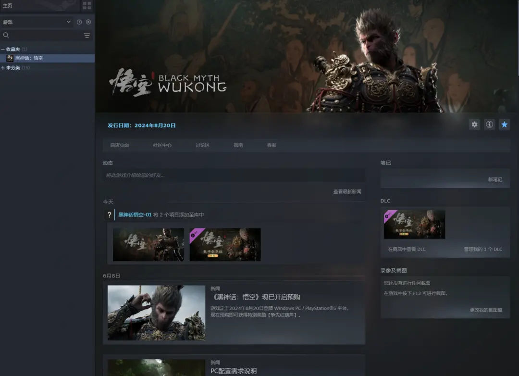Switch library to grid view icon
Image resolution: width=519 pixels, height=376 pixels.
87,6
